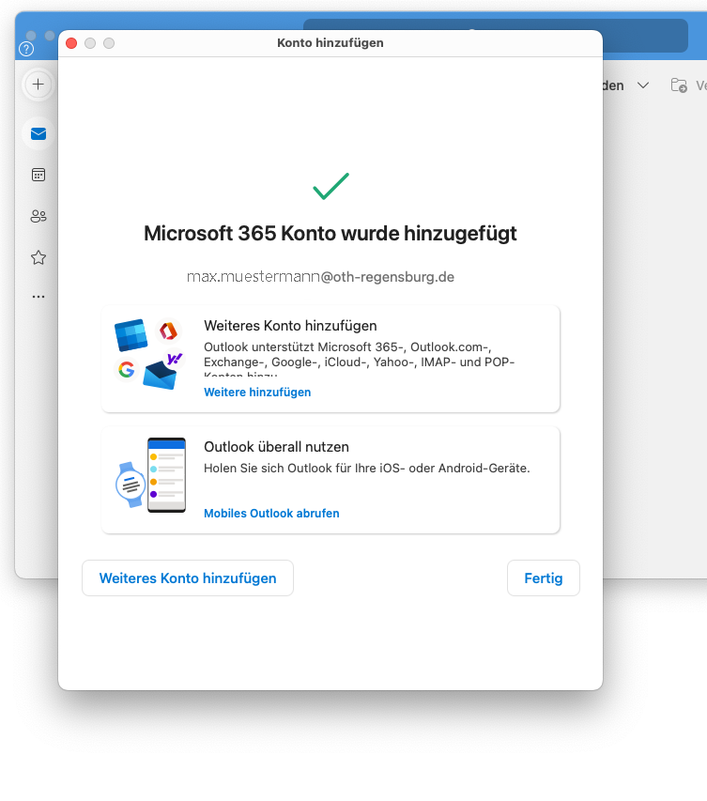Open the more options ellipsis in sidebar
This screenshot has width=707, height=801.
(38, 296)
